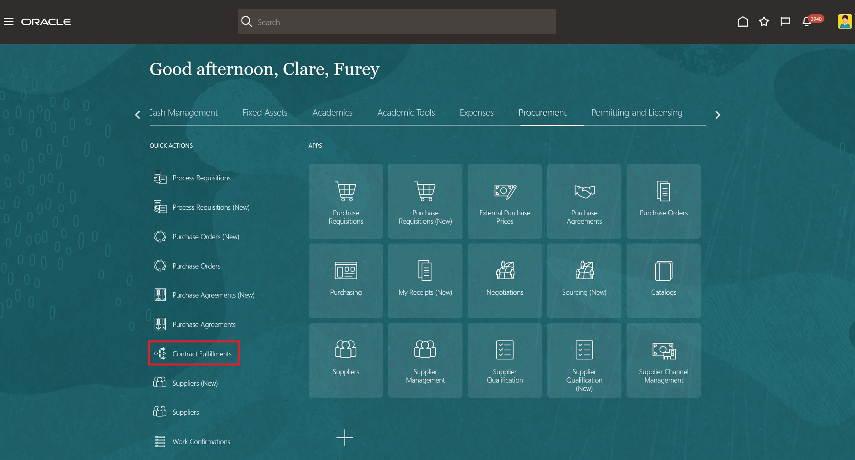Open Supplier Qualification app tile
855x460 pixels.
(505, 360)
